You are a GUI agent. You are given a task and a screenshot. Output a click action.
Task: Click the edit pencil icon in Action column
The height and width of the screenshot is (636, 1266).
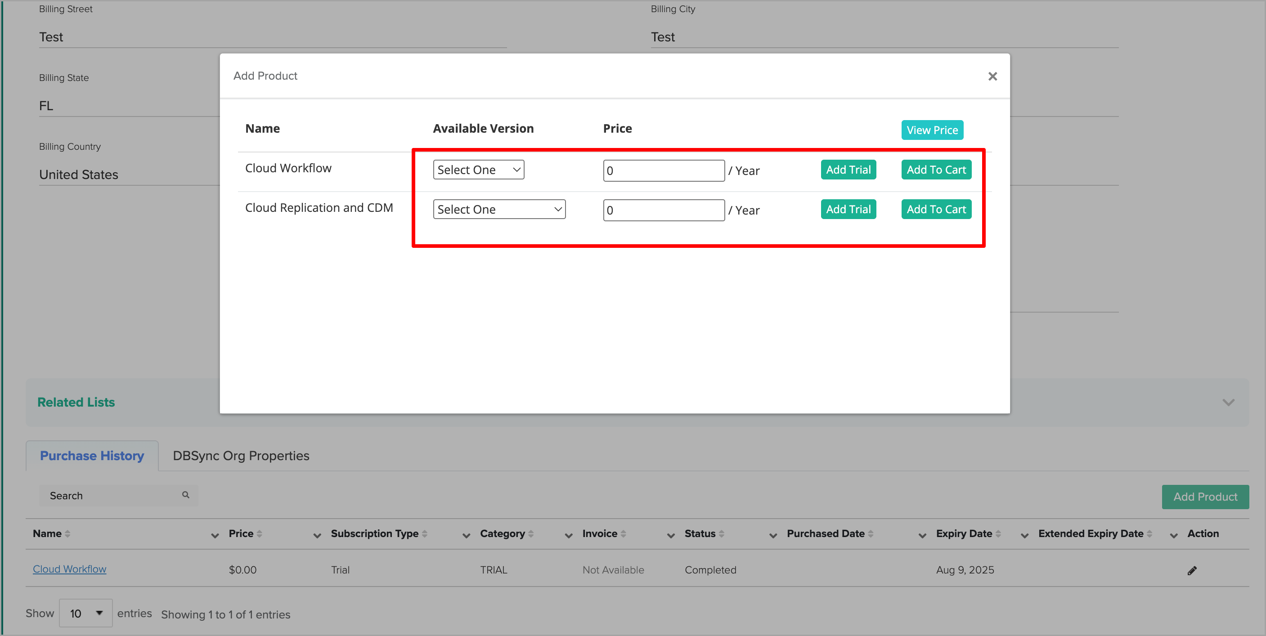[1191, 570]
